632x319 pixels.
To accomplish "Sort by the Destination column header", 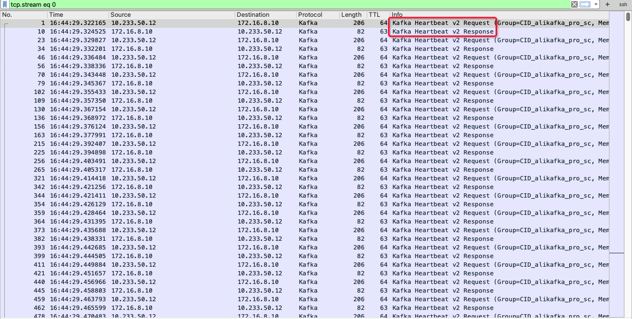I will 265,15.
